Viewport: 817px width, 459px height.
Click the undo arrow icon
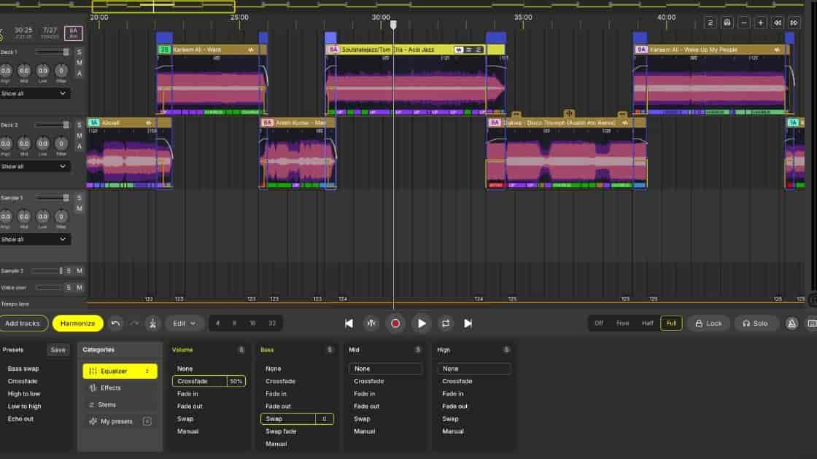pyautogui.click(x=115, y=323)
